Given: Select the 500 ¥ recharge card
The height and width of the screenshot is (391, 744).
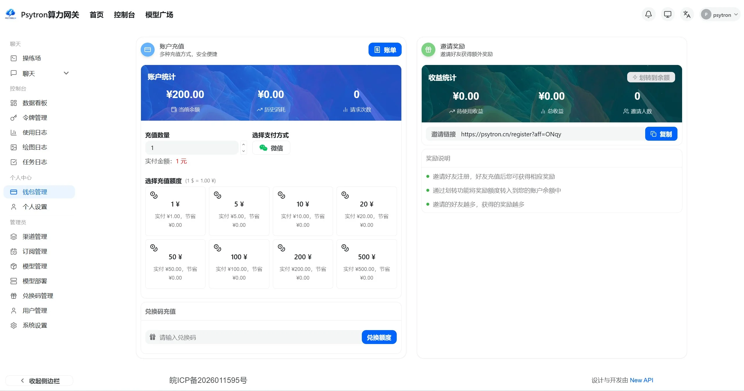Looking at the screenshot, I should coord(366,264).
